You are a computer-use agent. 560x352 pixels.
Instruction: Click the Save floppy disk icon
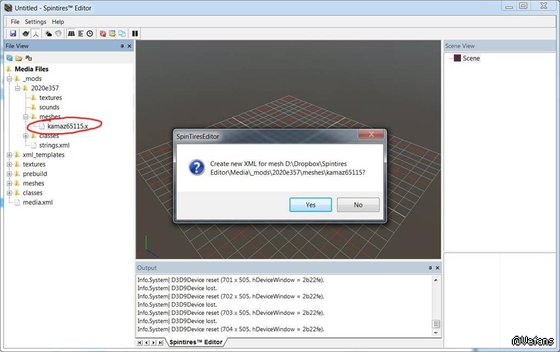pos(13,33)
